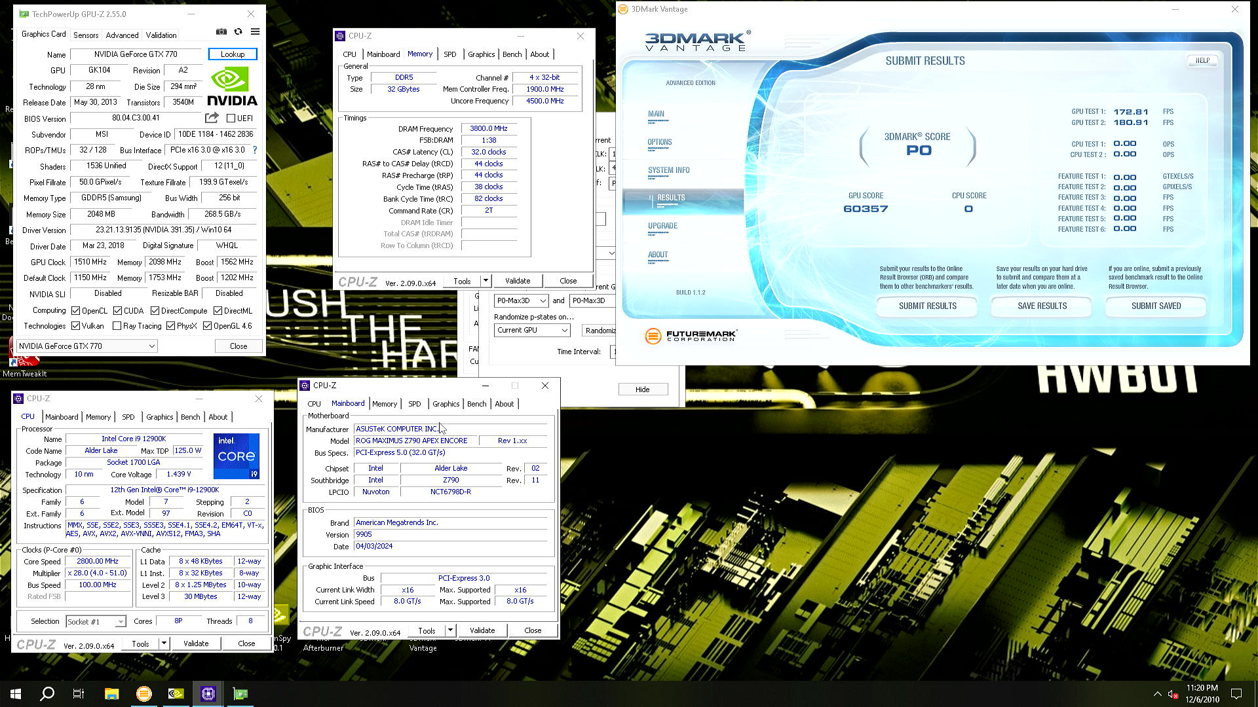
Task: Show hidden system tray icons
Action: pyautogui.click(x=1157, y=694)
